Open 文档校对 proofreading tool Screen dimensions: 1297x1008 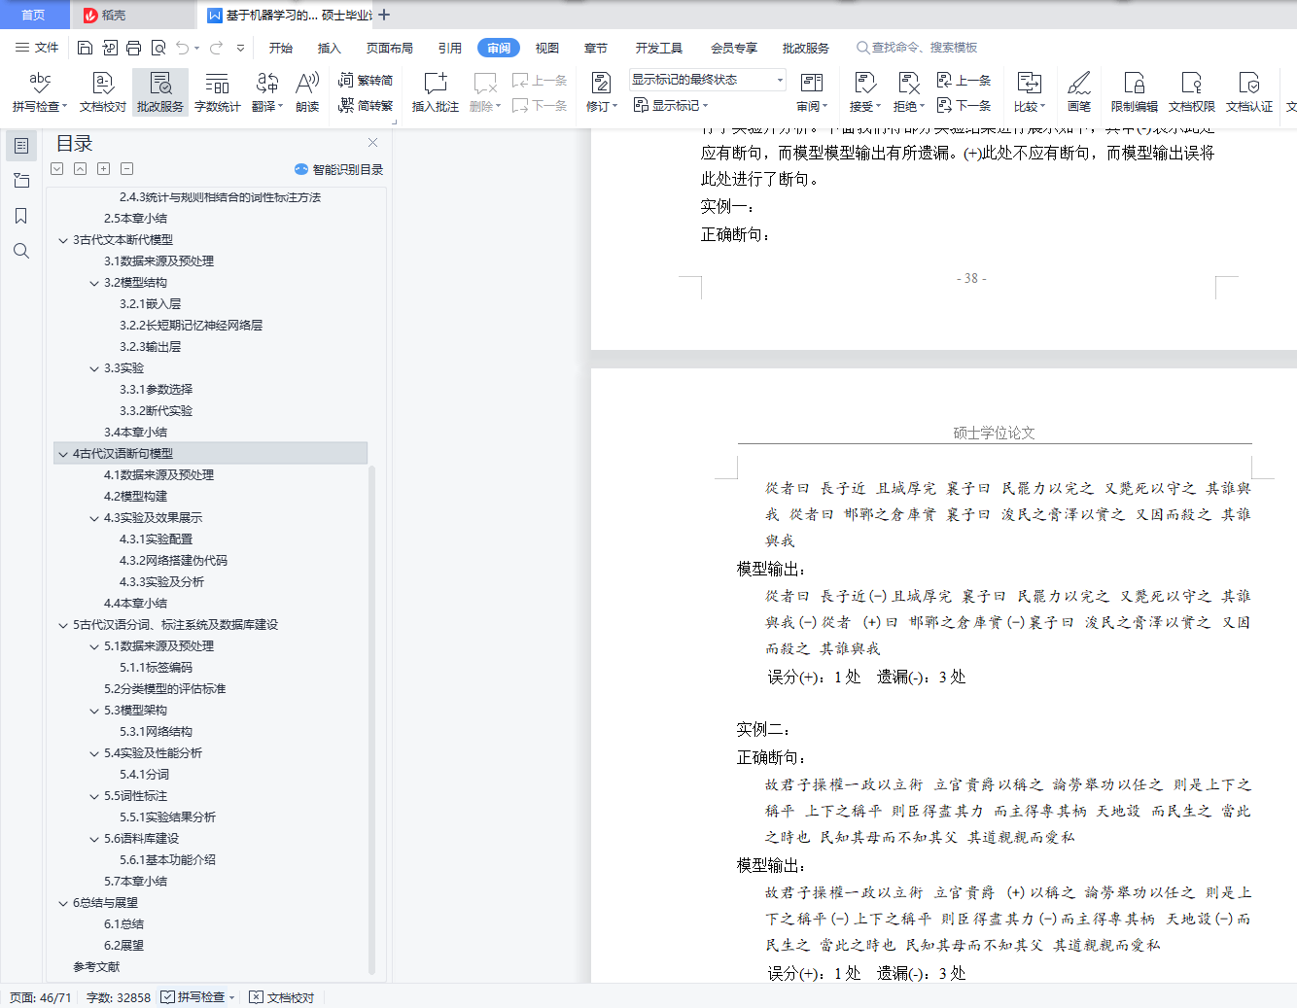(x=103, y=92)
